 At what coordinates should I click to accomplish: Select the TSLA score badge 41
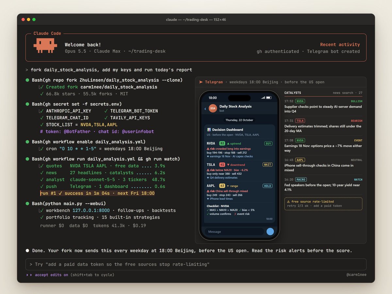222,165
